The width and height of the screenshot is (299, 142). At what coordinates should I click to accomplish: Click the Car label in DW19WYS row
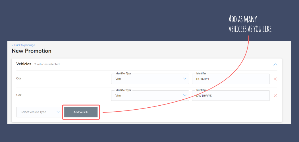[19, 95]
